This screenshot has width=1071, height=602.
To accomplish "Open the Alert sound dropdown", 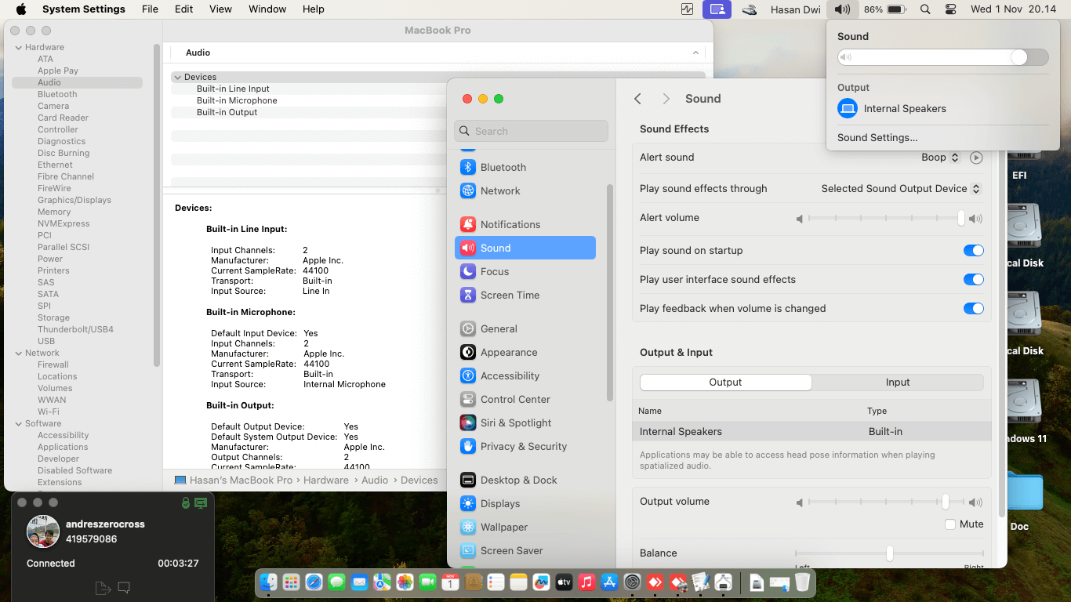I will pyautogui.click(x=940, y=158).
